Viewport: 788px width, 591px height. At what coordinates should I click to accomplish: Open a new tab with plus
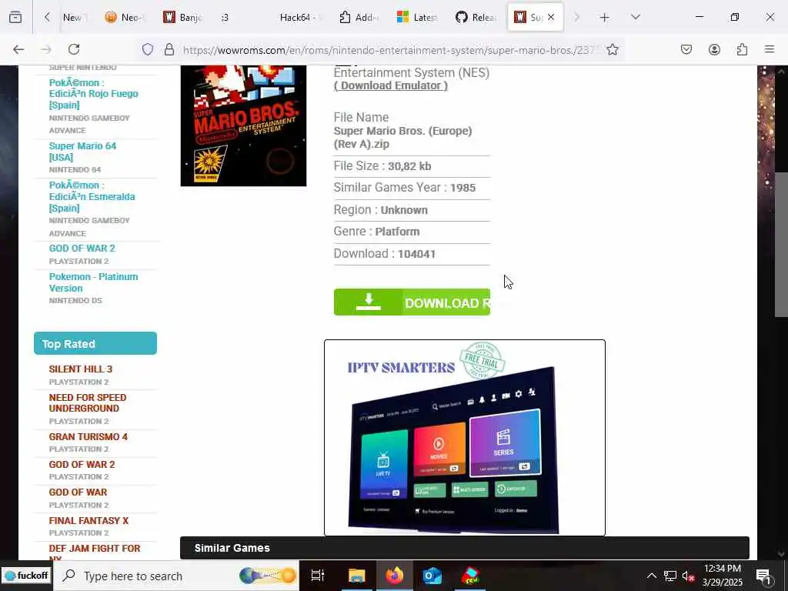[x=605, y=18]
